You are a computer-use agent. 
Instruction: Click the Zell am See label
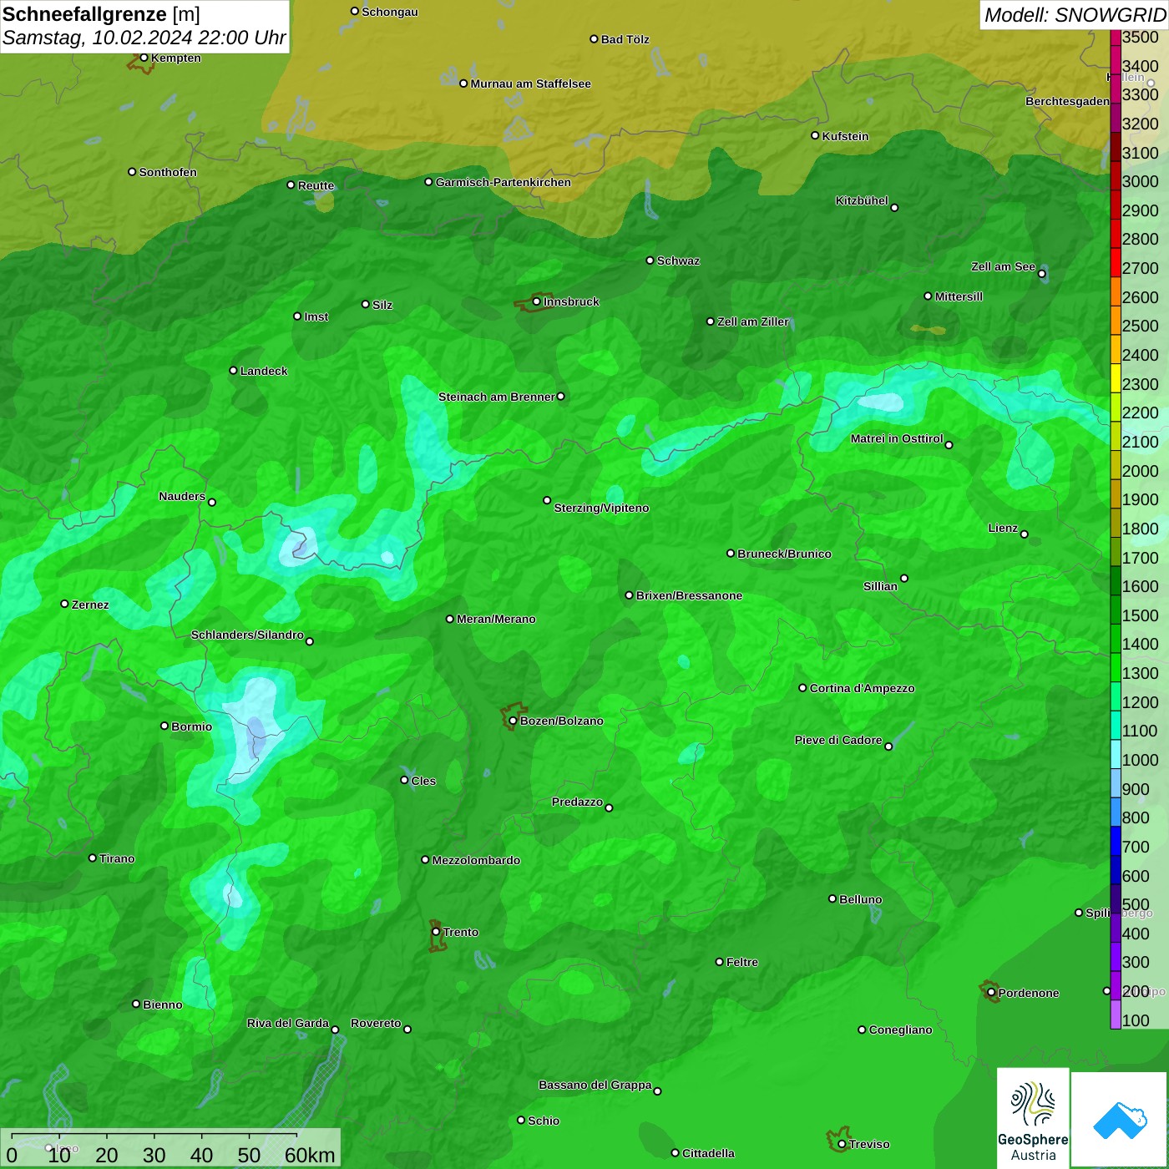[1003, 266]
